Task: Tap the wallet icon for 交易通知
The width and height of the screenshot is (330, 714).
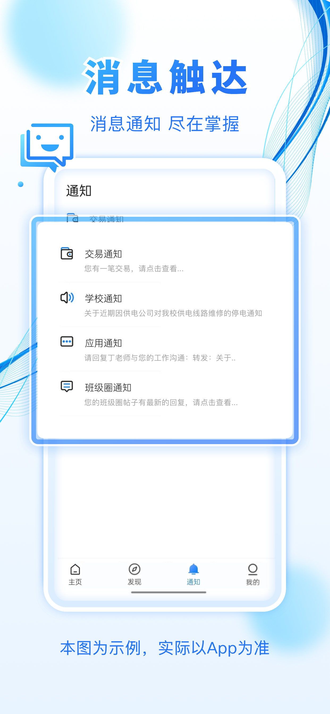Action: 67,253
